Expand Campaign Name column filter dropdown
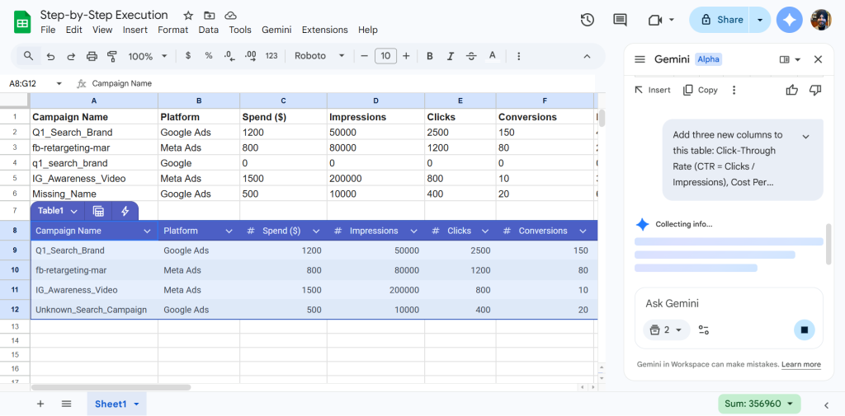Image resolution: width=845 pixels, height=416 pixels. pos(148,231)
